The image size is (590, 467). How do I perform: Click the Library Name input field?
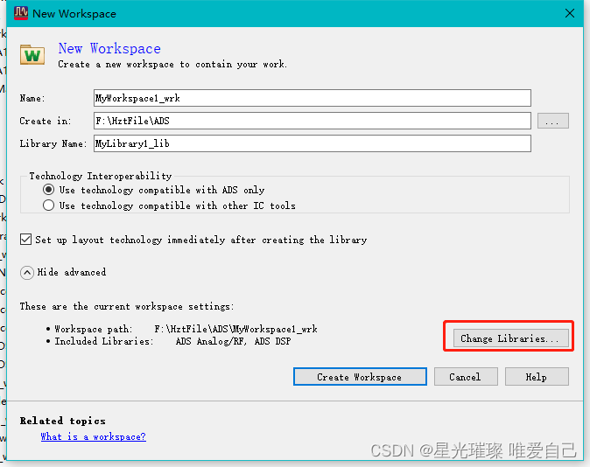click(x=312, y=143)
